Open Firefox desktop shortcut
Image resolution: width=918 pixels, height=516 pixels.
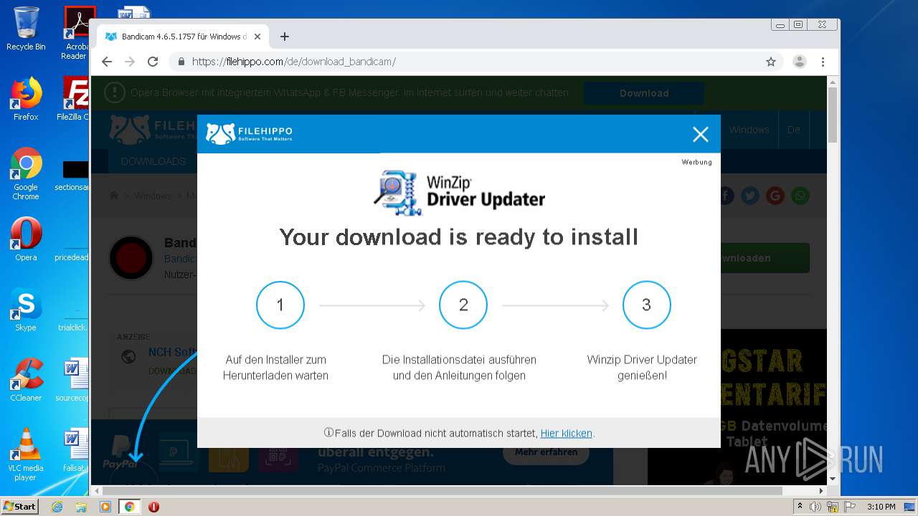(26, 99)
